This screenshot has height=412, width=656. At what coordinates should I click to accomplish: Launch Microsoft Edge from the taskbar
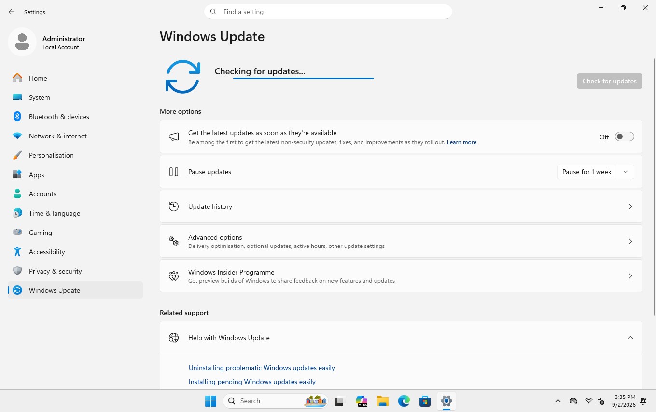(x=404, y=401)
